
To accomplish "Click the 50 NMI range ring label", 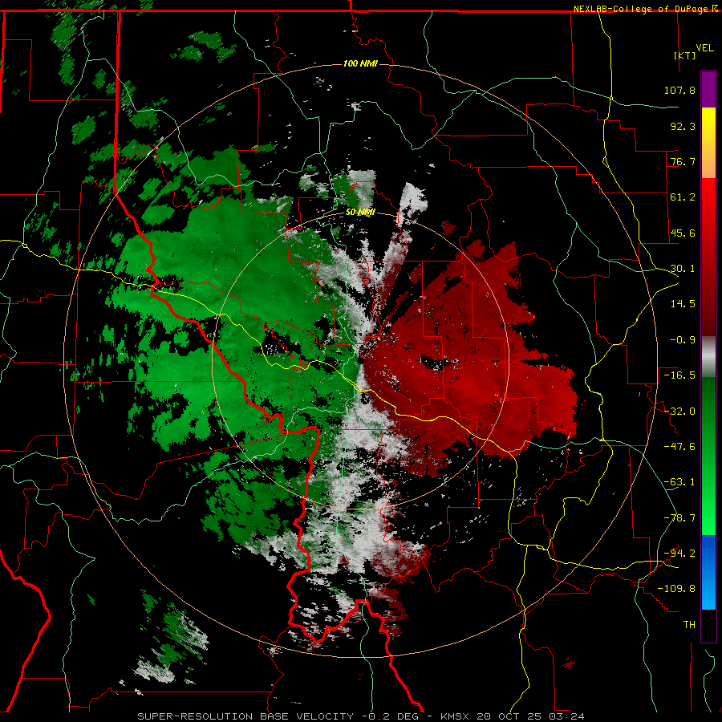I will click(360, 213).
